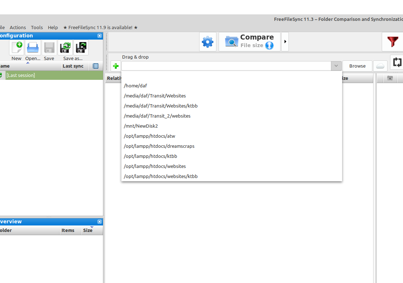Choose /opt/lampp/htdocs/websites/ktbb entry
The width and height of the screenshot is (403, 283).
click(232, 176)
